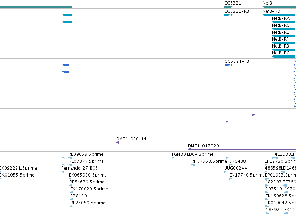Image resolution: width=296 pixels, height=215 pixels.
Task: Click the NetB-RF transcript label
Action: tap(280, 39)
